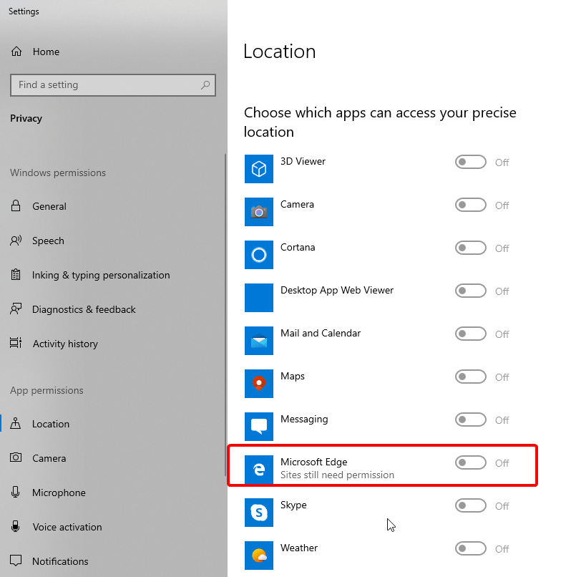Toggle Weather location access

470,548
